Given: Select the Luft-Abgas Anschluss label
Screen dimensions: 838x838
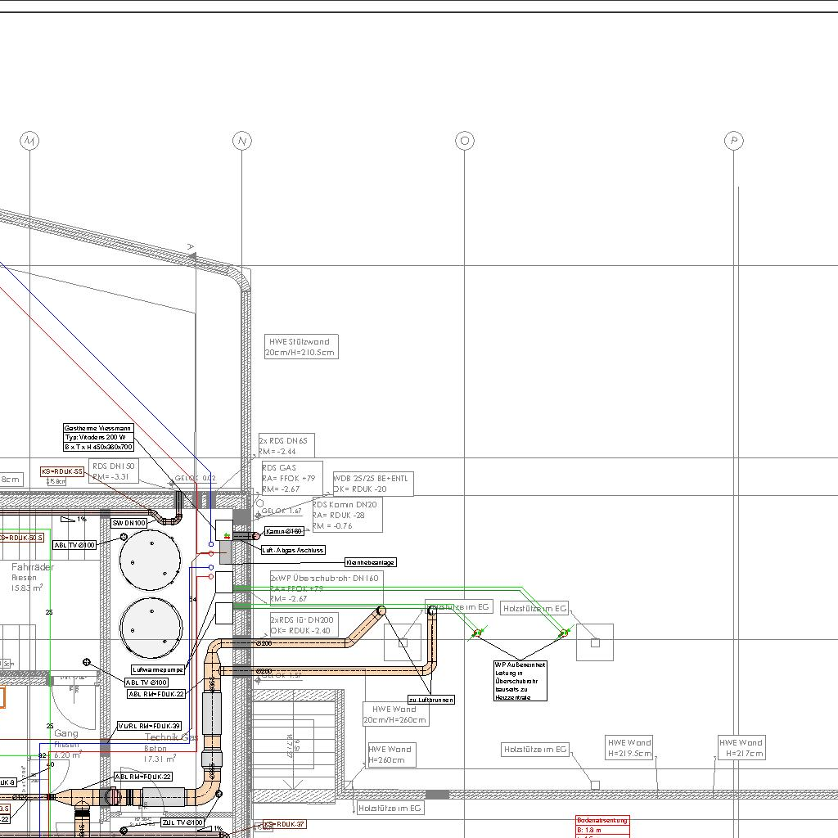Looking at the screenshot, I should (x=292, y=551).
